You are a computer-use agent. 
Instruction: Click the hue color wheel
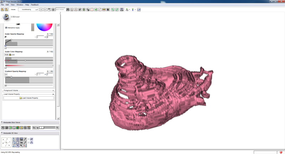coord(45,26)
